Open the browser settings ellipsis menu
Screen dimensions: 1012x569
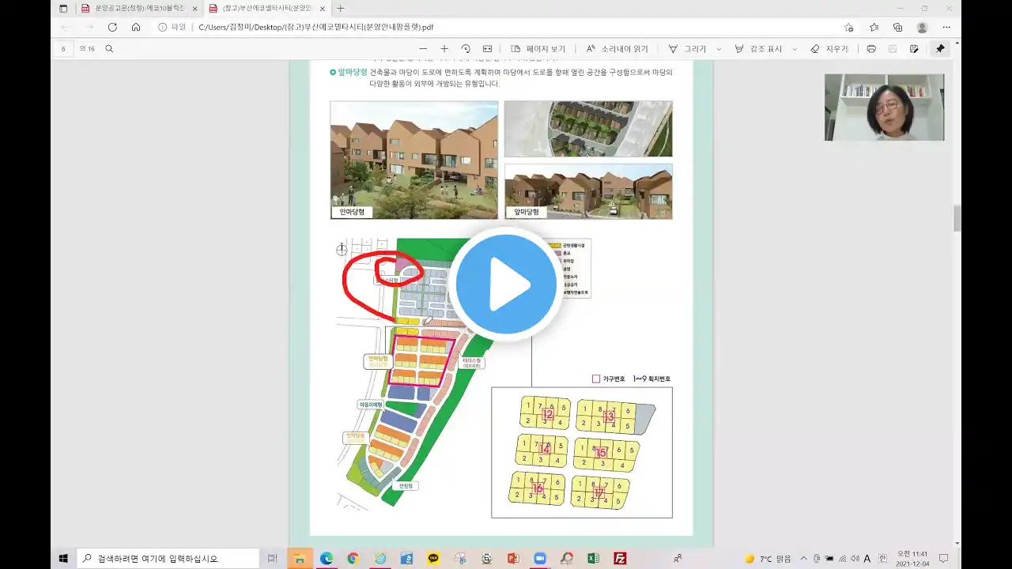pos(946,27)
